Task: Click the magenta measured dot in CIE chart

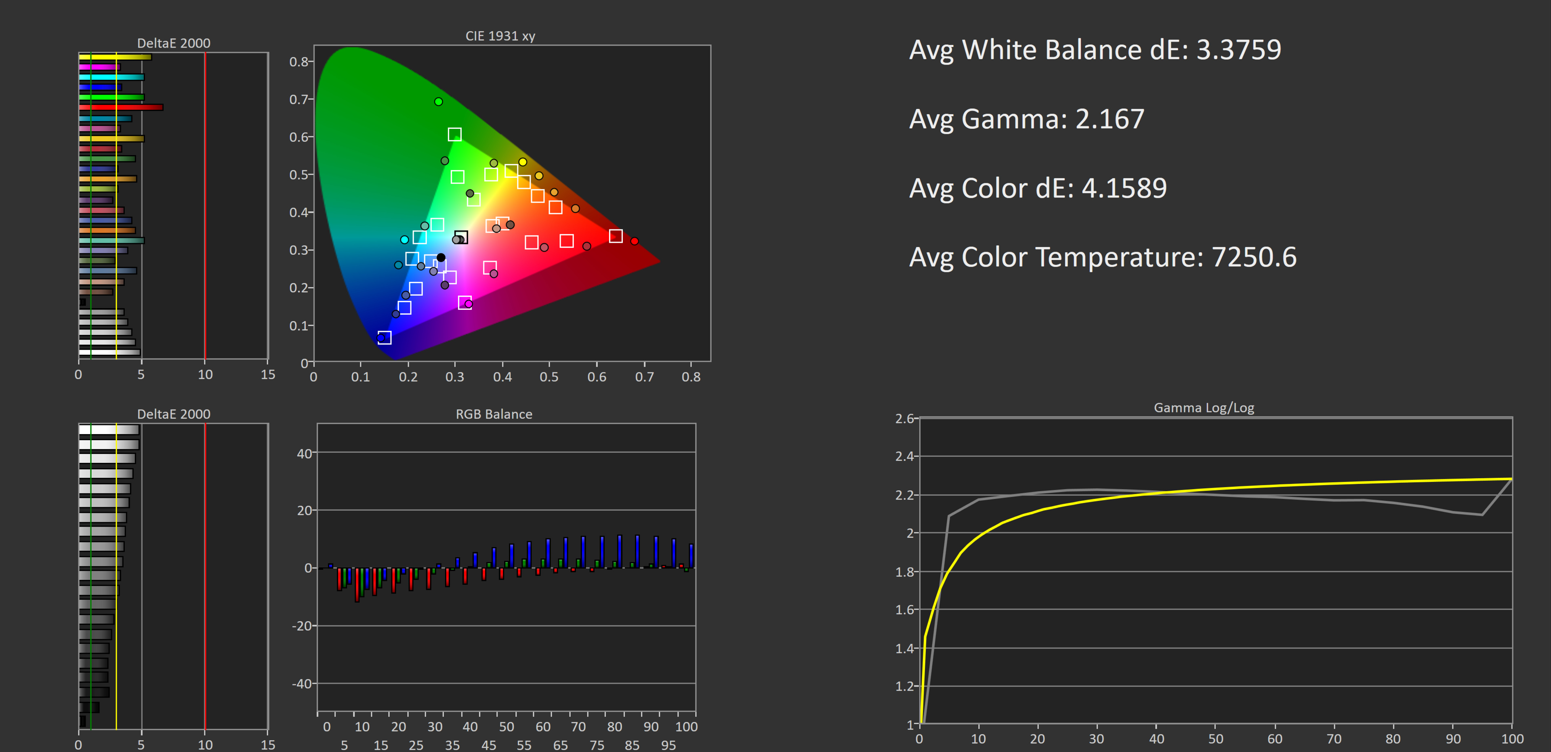Action: [x=469, y=304]
